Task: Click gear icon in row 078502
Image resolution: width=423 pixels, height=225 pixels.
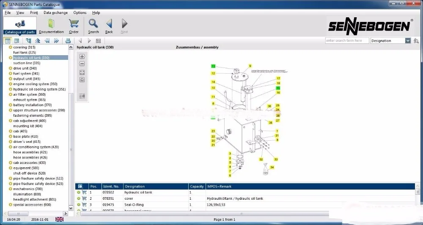Action: (79, 193)
